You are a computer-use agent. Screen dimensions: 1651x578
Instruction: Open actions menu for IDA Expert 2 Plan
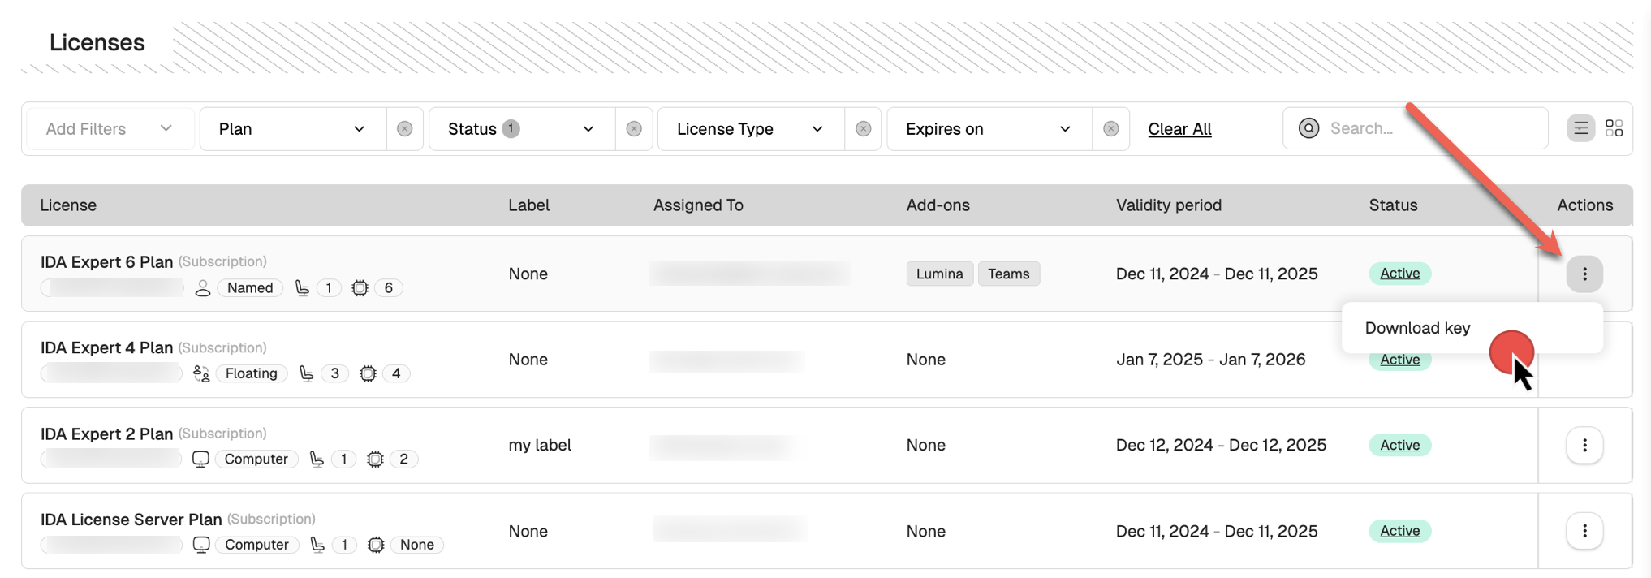click(x=1584, y=446)
